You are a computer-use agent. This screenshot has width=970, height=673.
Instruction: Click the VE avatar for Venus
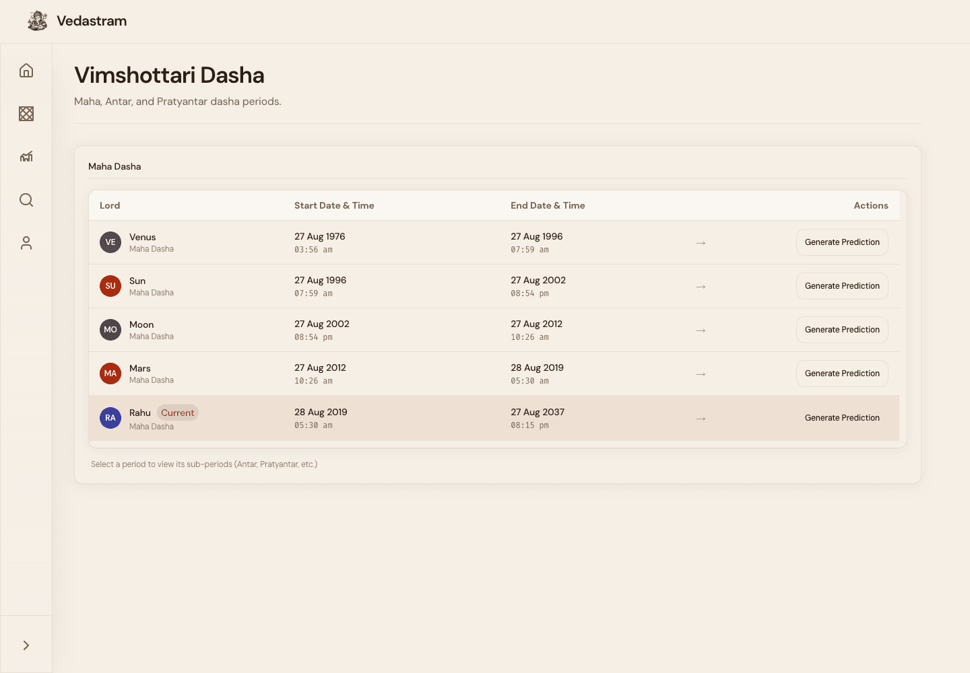(x=110, y=242)
